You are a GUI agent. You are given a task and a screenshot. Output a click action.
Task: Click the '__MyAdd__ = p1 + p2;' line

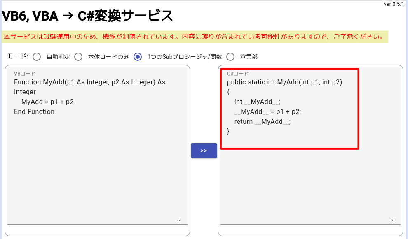[x=268, y=112]
